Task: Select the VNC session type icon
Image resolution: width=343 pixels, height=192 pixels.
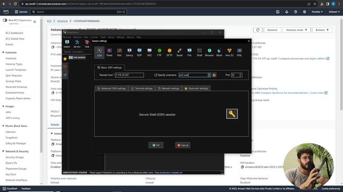Action: click(150, 52)
